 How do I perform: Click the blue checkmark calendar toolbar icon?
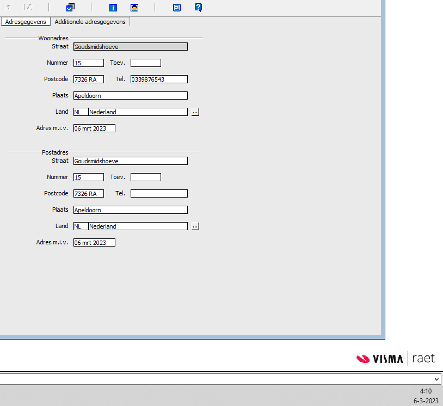pyautogui.click(x=70, y=7)
